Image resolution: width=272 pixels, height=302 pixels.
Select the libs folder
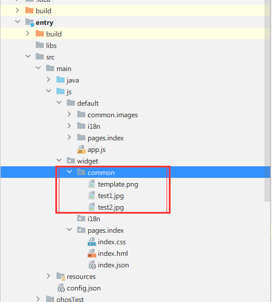point(51,46)
